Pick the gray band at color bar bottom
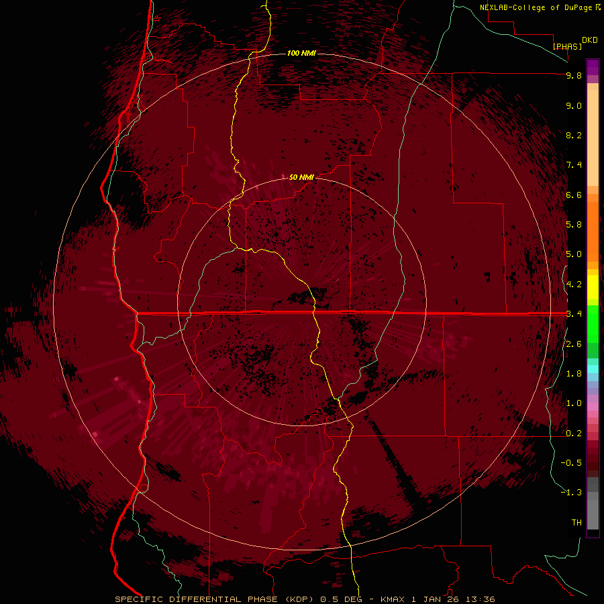604x604 pixels. (593, 512)
